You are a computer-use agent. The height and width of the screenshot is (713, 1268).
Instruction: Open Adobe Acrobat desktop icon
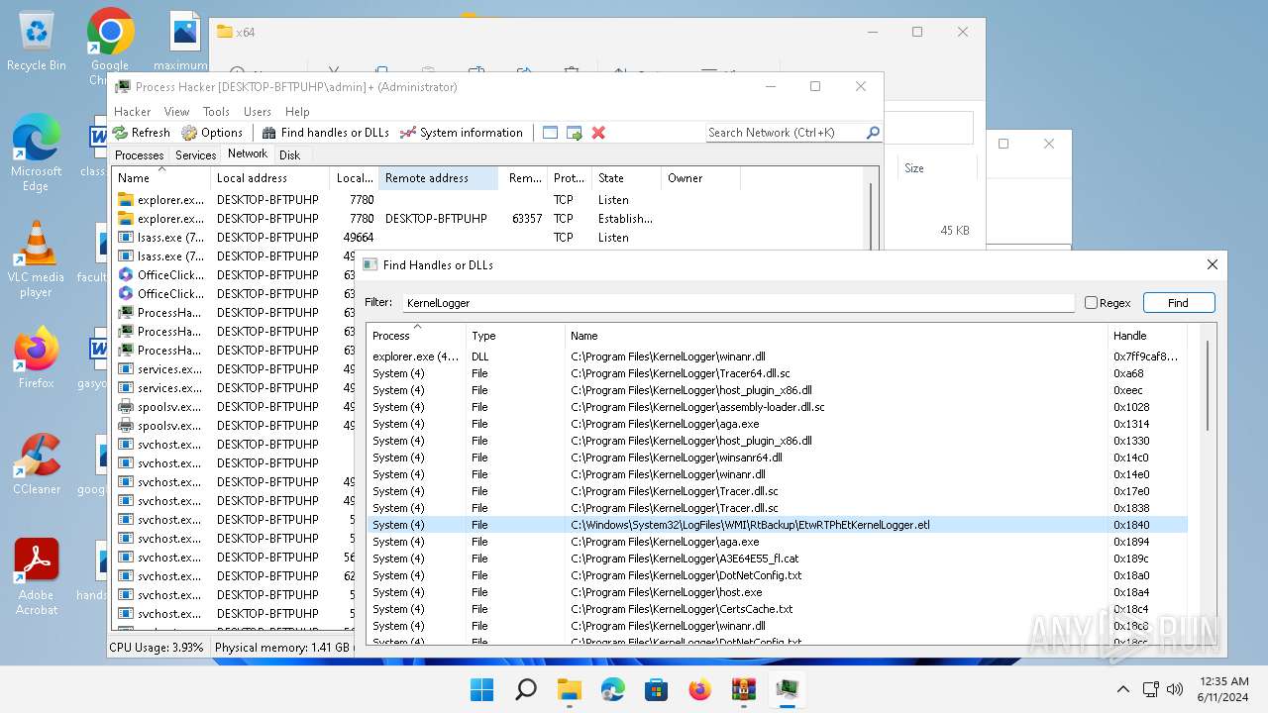point(36,575)
